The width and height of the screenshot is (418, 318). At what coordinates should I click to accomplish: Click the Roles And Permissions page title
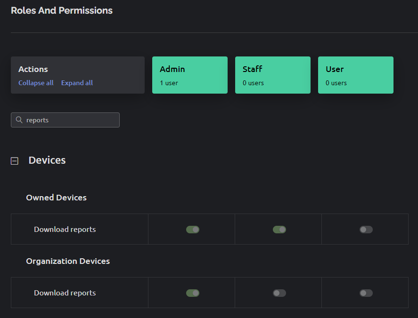click(x=62, y=10)
